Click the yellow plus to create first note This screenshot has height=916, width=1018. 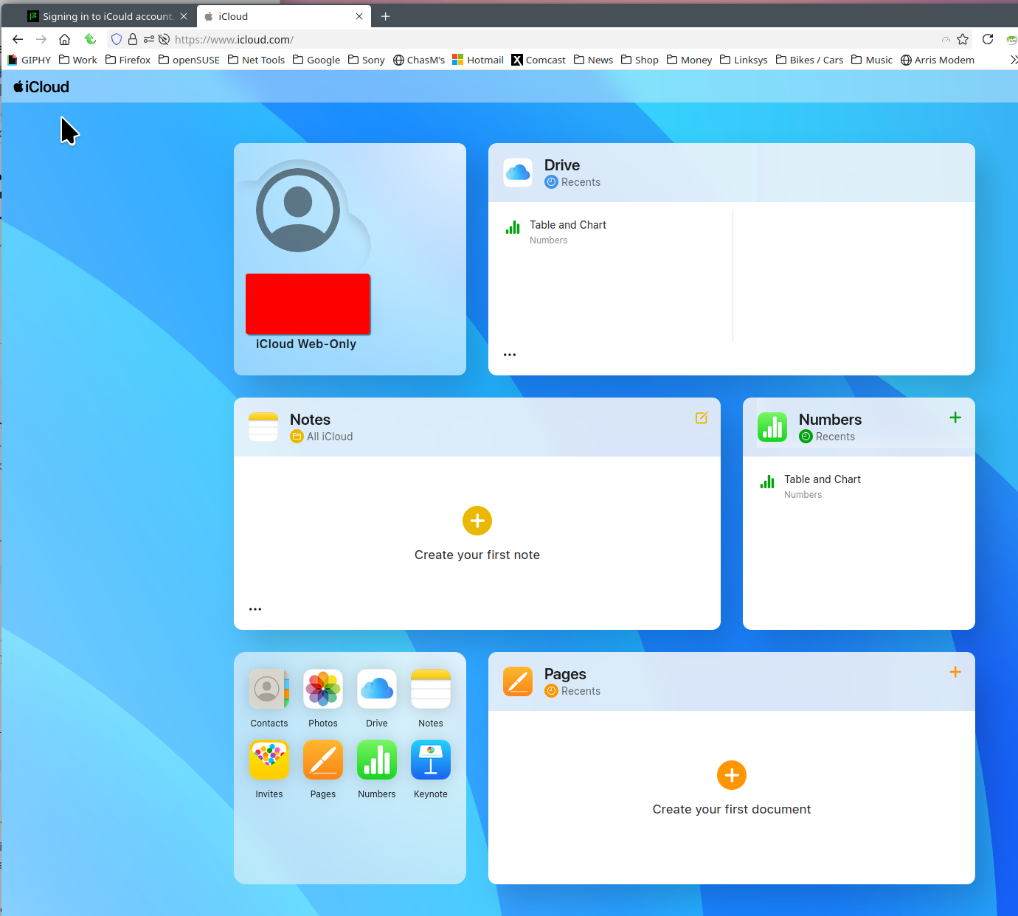click(x=477, y=521)
